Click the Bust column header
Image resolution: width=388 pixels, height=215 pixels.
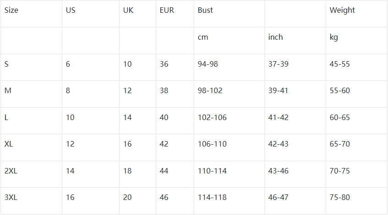205,10
